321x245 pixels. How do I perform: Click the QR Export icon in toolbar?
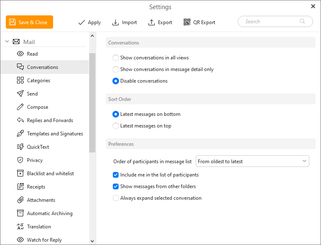[187, 22]
